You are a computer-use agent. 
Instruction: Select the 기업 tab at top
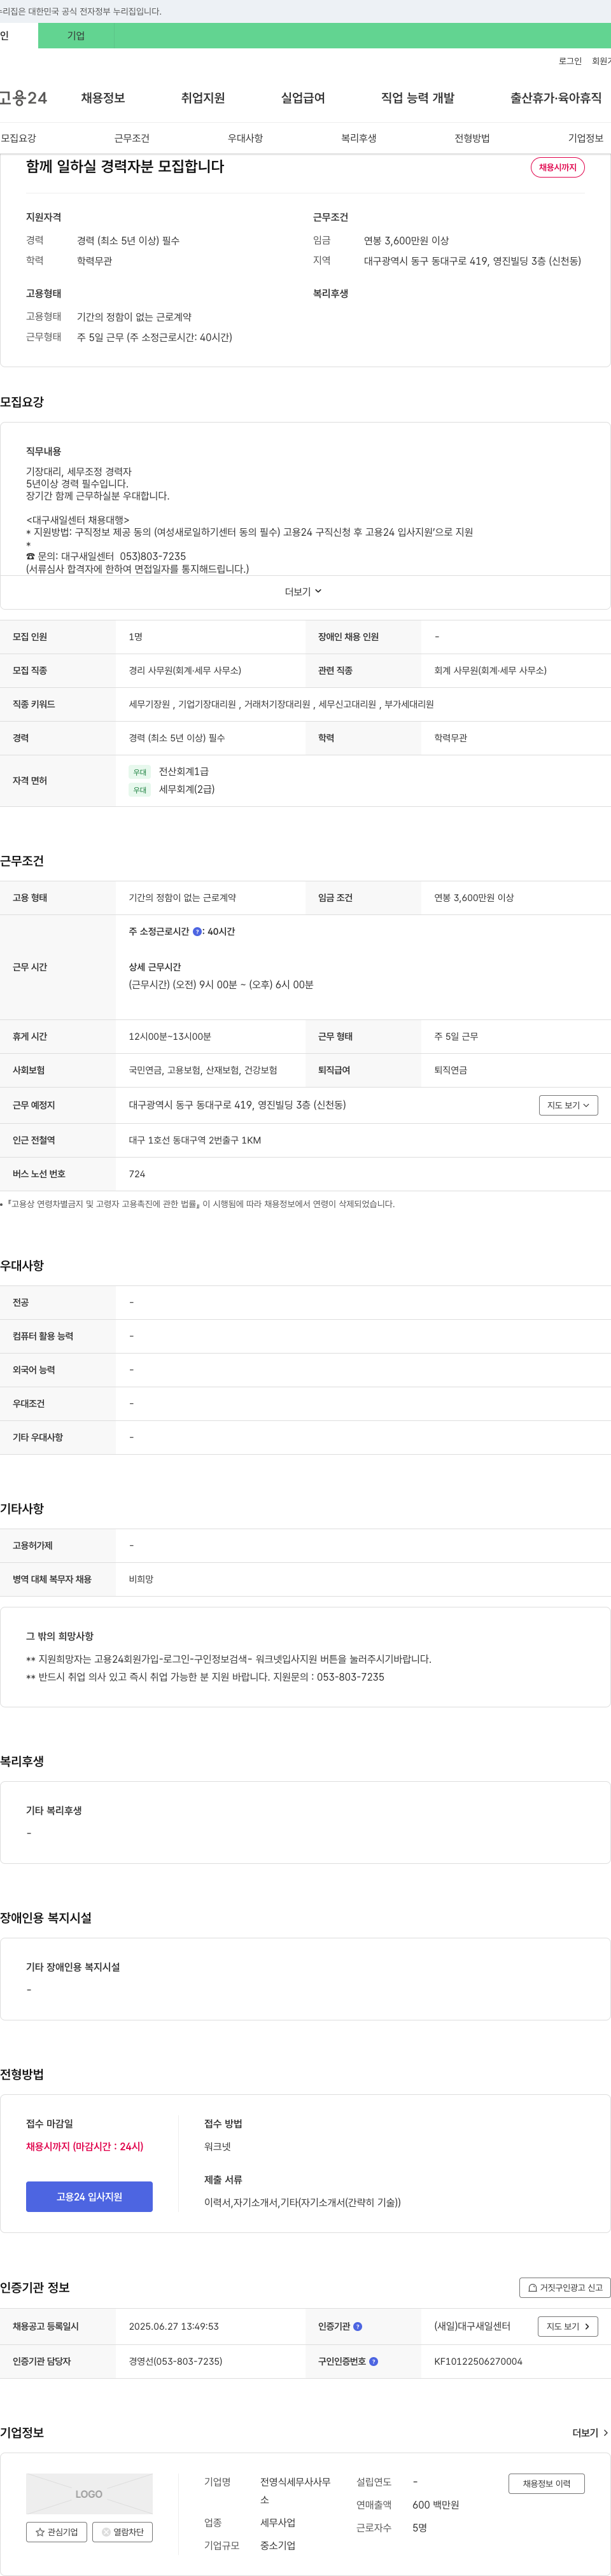76,36
